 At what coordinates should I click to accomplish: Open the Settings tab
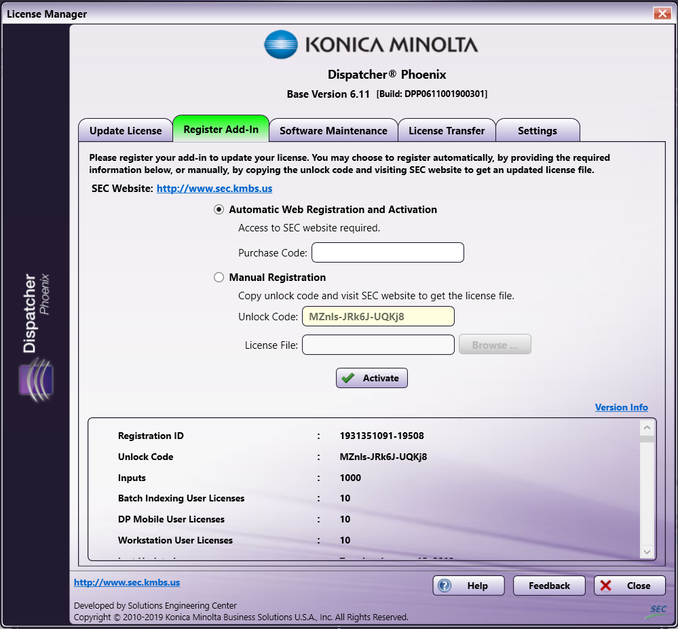[x=537, y=130]
